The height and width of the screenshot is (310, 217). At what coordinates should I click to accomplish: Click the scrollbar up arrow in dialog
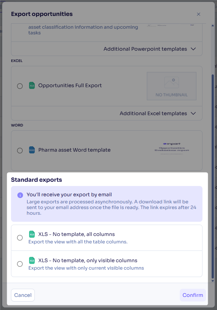(x=213, y=26)
